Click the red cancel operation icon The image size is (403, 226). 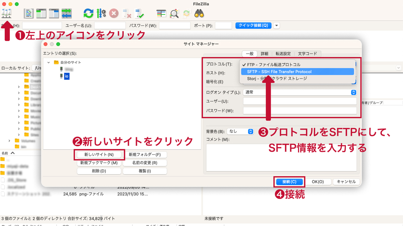click(114, 14)
